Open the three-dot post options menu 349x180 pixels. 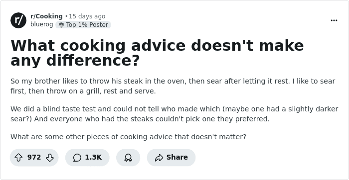[x=334, y=20]
